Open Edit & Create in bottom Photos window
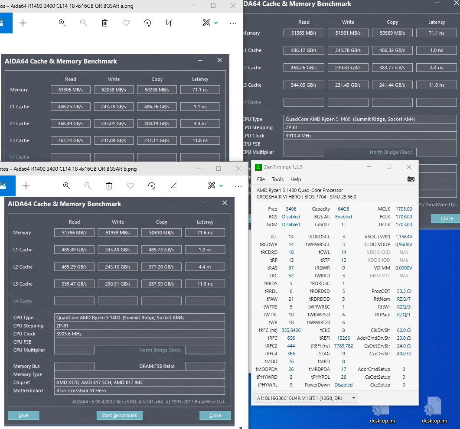Viewport: 460px width, 429px height. tap(212, 185)
